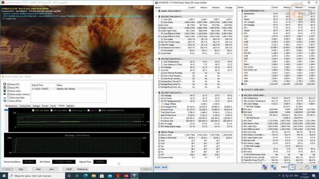Uncheck the Stress cache checkbox
Image resolution: width=319 pixels, height=179 pixels.
click(x=8, y=91)
